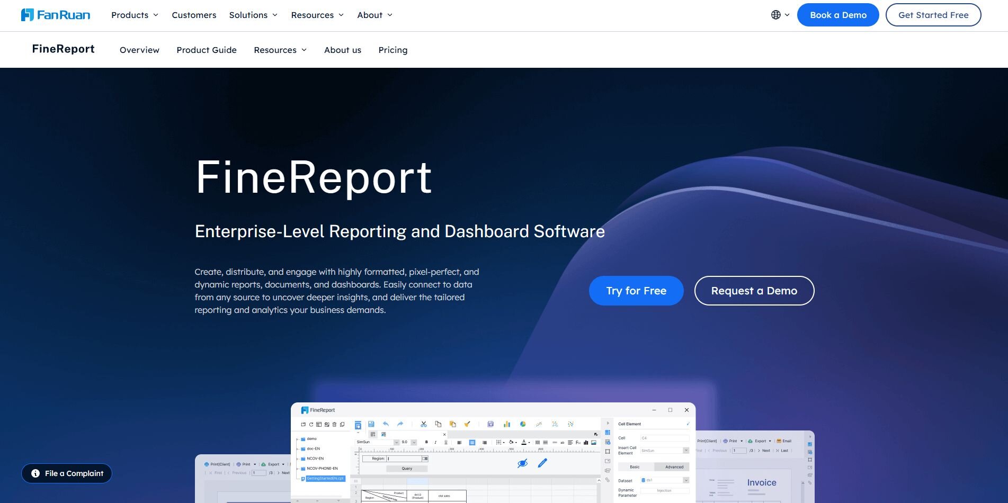This screenshot has width=1008, height=503.
Task: Expand the Products dropdown menu
Action: tap(135, 15)
